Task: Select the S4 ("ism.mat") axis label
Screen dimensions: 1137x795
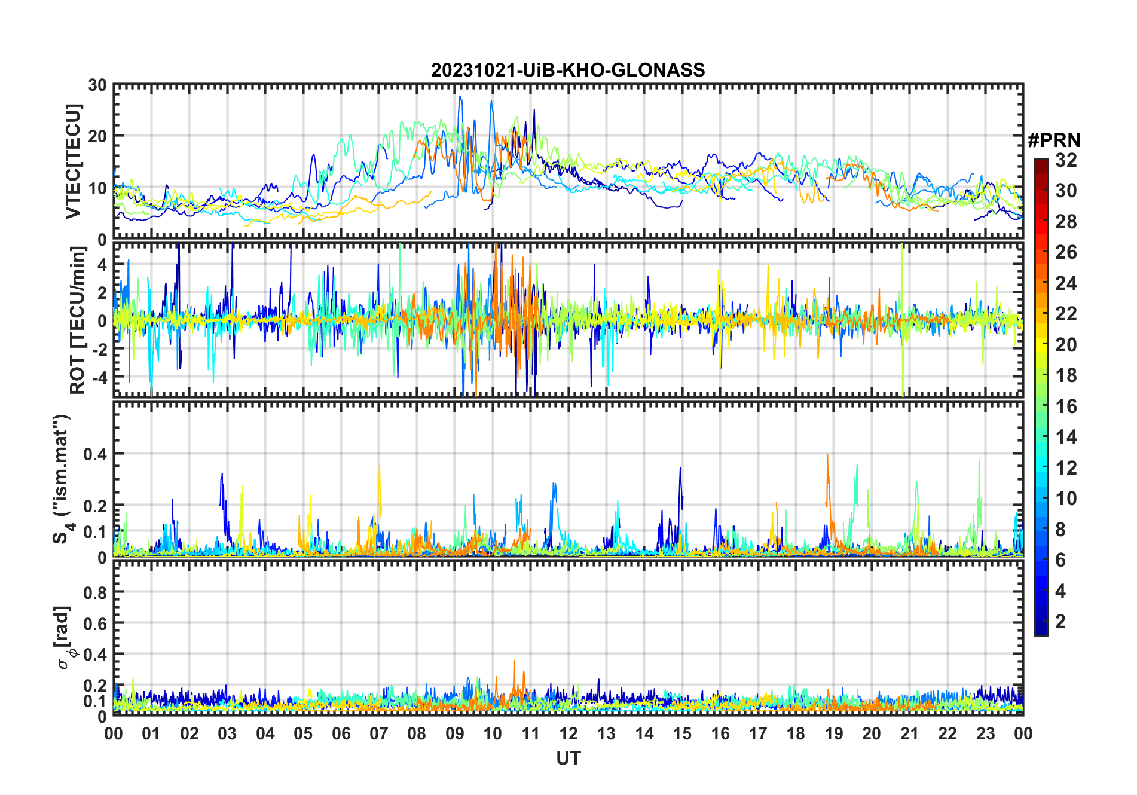Action: 62,479
